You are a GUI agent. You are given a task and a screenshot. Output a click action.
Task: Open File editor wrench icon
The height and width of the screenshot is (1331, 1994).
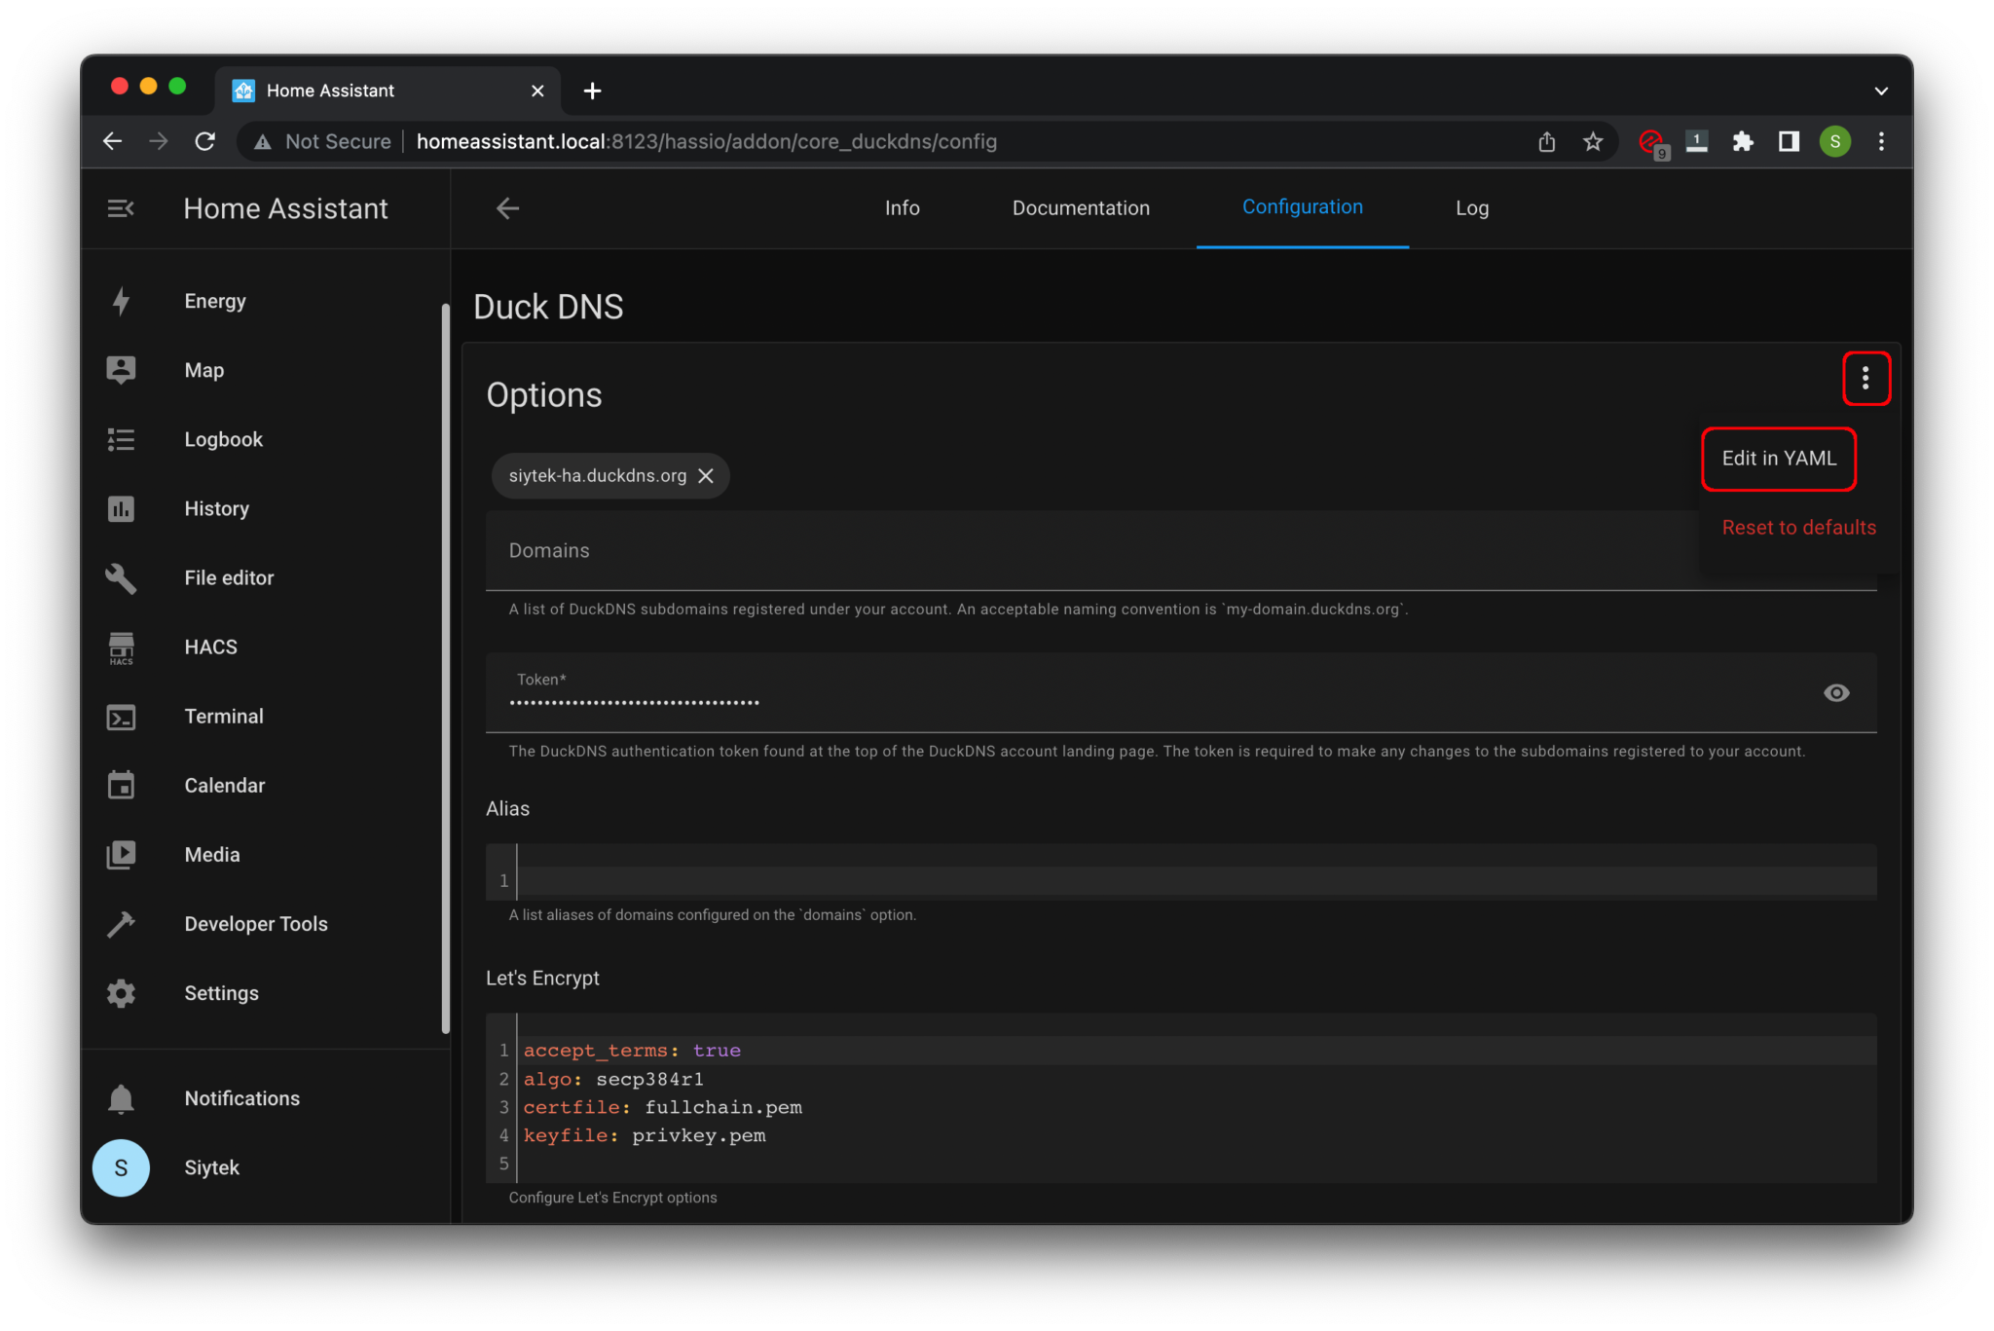click(x=121, y=578)
